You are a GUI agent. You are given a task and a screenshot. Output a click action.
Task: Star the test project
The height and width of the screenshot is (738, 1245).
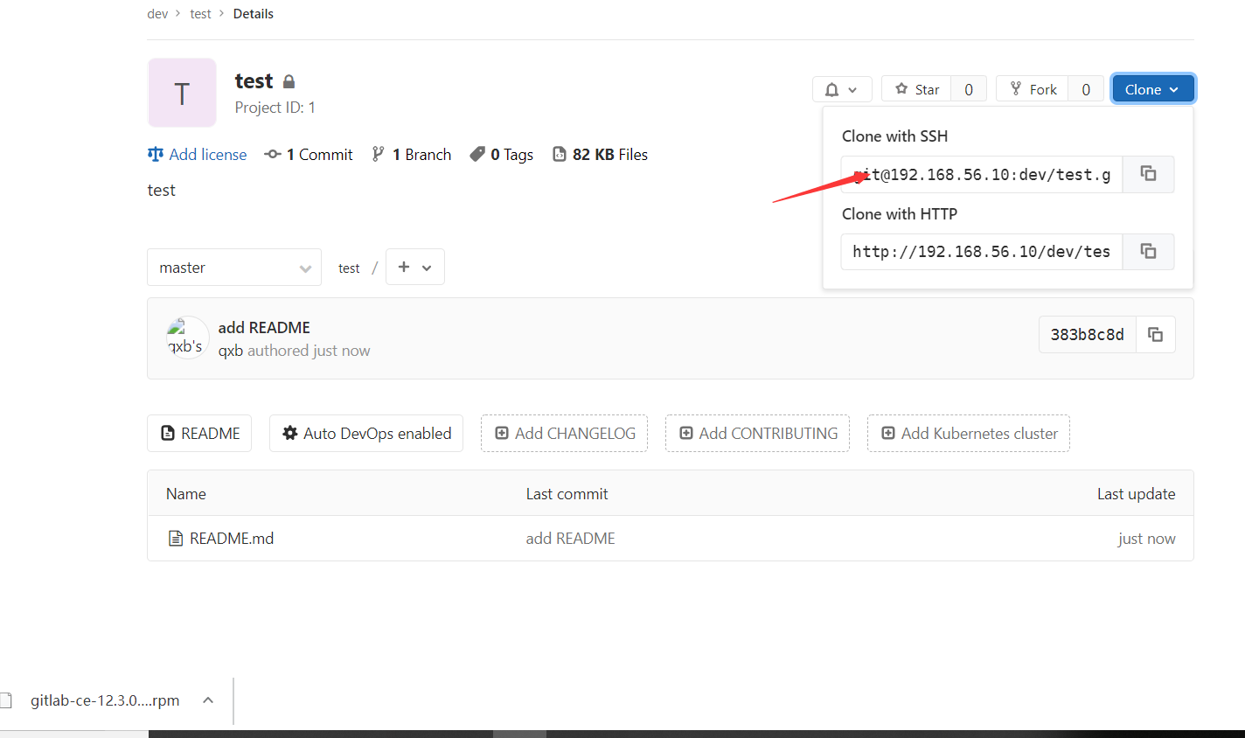click(916, 89)
